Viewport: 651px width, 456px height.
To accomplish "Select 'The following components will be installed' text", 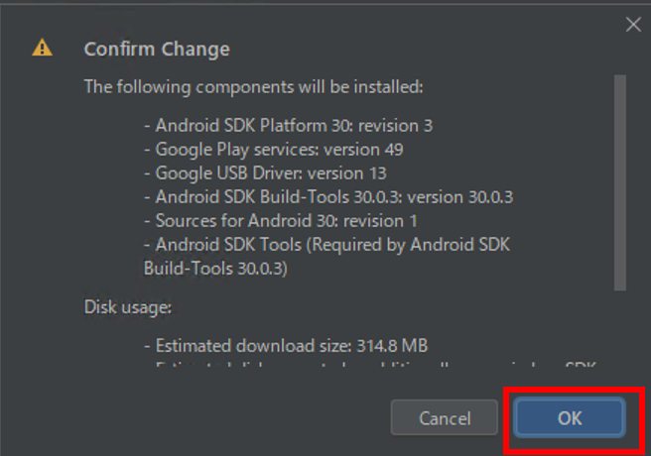I will click(254, 87).
